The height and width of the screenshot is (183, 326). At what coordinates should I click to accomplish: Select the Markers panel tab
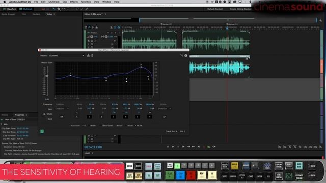click(x=36, y=14)
